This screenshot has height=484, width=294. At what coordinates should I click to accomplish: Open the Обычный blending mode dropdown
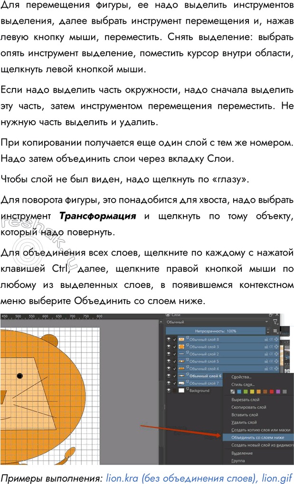218,322
